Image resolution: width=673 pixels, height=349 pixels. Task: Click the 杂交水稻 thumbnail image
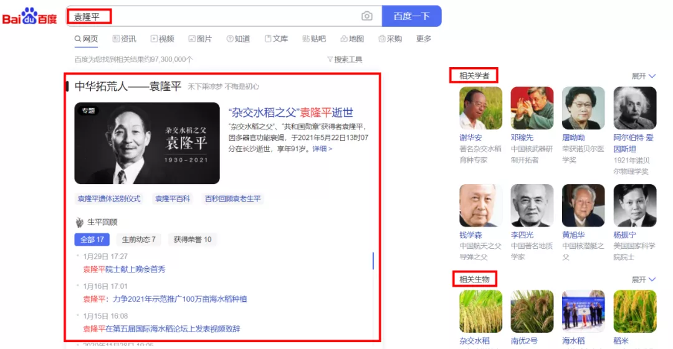[480, 311]
